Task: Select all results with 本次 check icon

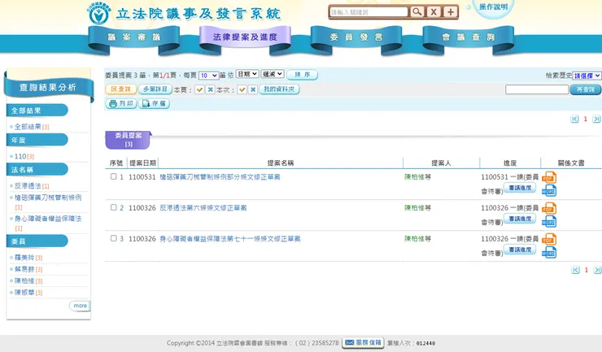Action: [x=242, y=89]
